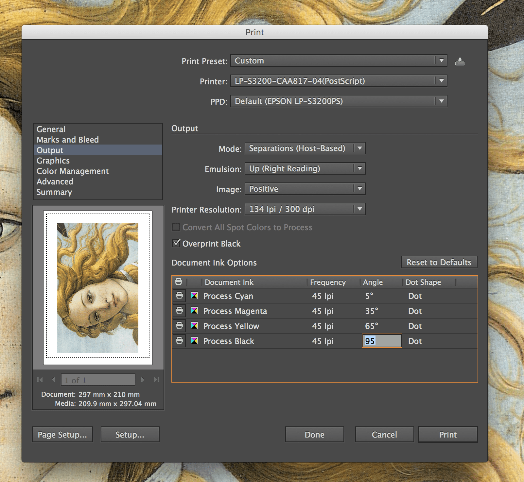Image resolution: width=524 pixels, height=482 pixels.
Task: Expand the Printer Resolution dropdown
Action: 305,209
